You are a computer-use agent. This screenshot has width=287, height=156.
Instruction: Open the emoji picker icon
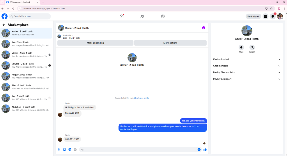[x=199, y=150]
